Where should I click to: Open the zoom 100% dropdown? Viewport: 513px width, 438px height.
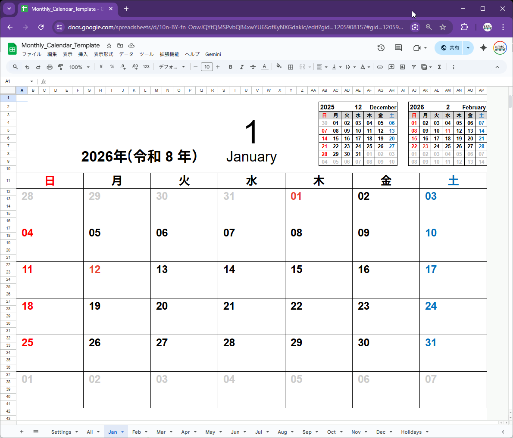[79, 67]
